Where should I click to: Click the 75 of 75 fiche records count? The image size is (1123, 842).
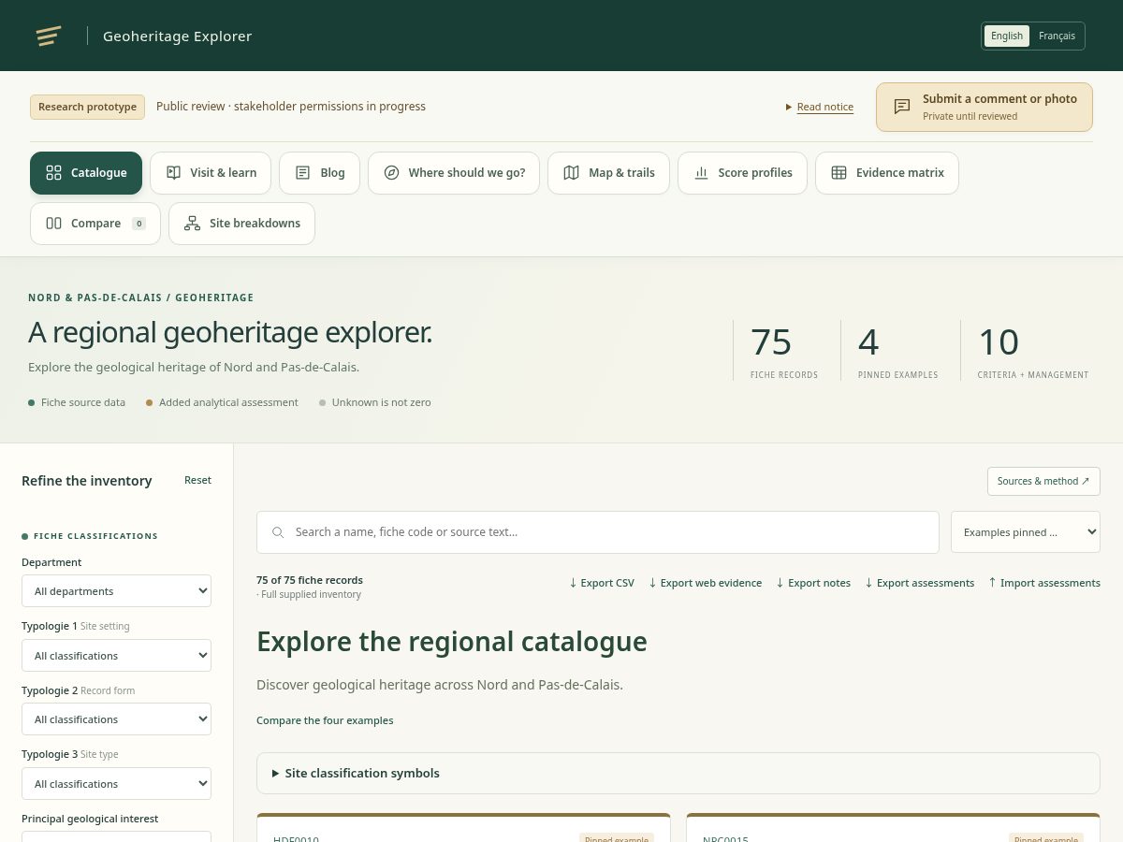(x=310, y=580)
